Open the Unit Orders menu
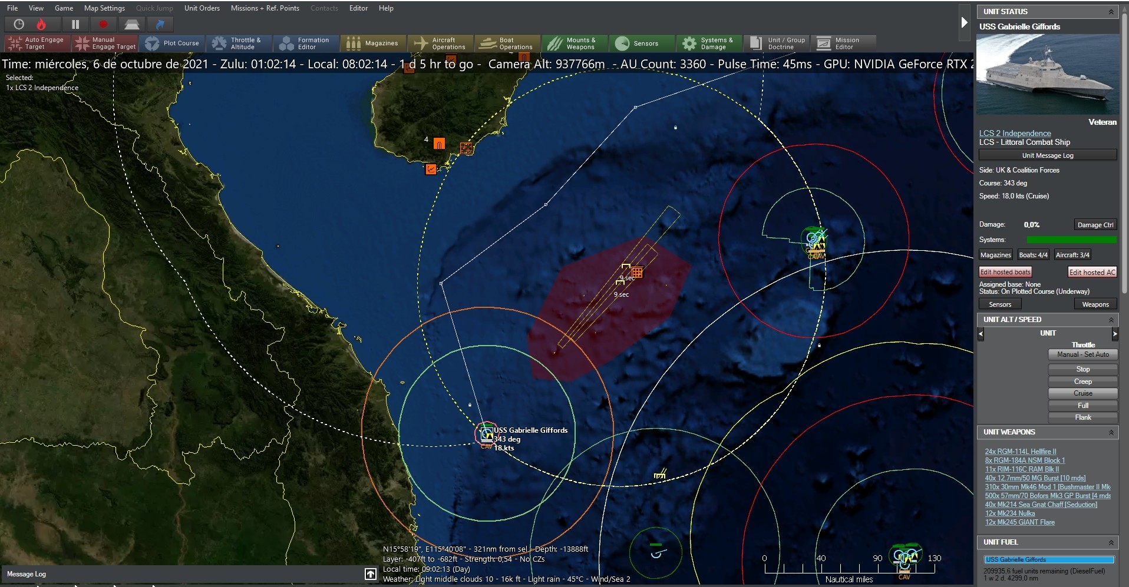 click(x=202, y=8)
